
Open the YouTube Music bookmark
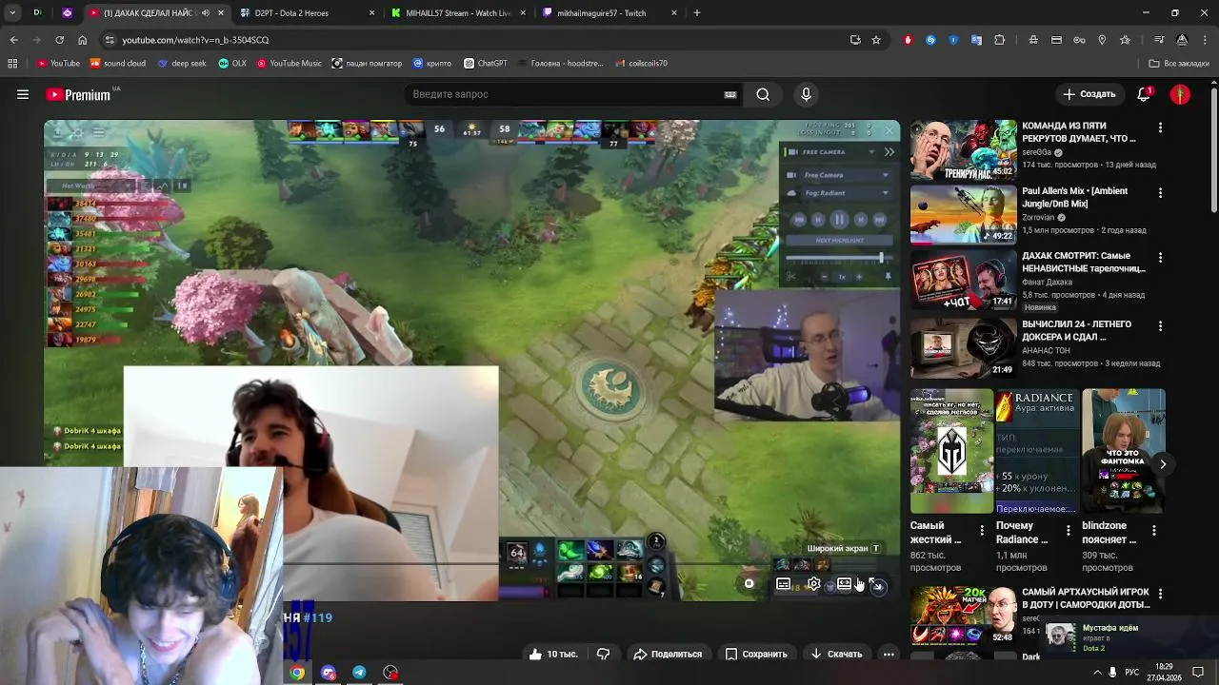290,64
